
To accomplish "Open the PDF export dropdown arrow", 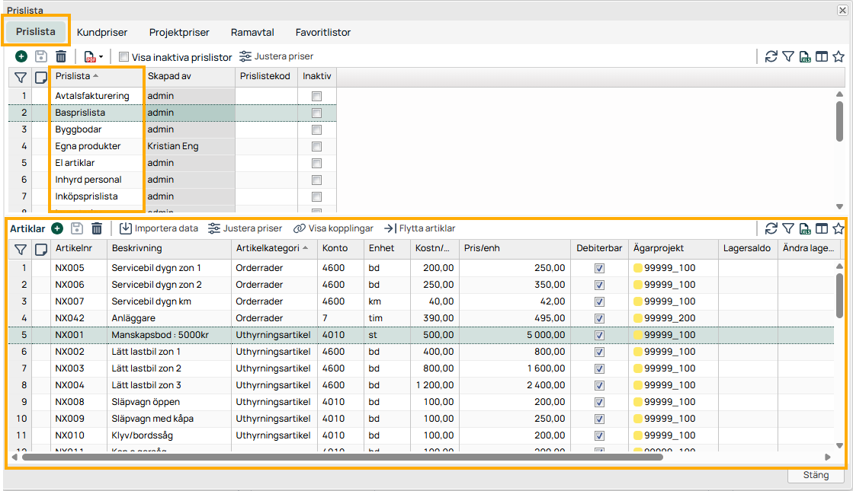I will (99, 56).
